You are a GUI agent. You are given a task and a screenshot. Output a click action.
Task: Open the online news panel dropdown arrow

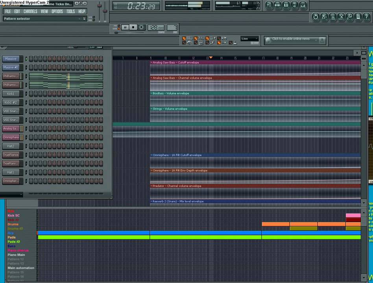(316, 40)
